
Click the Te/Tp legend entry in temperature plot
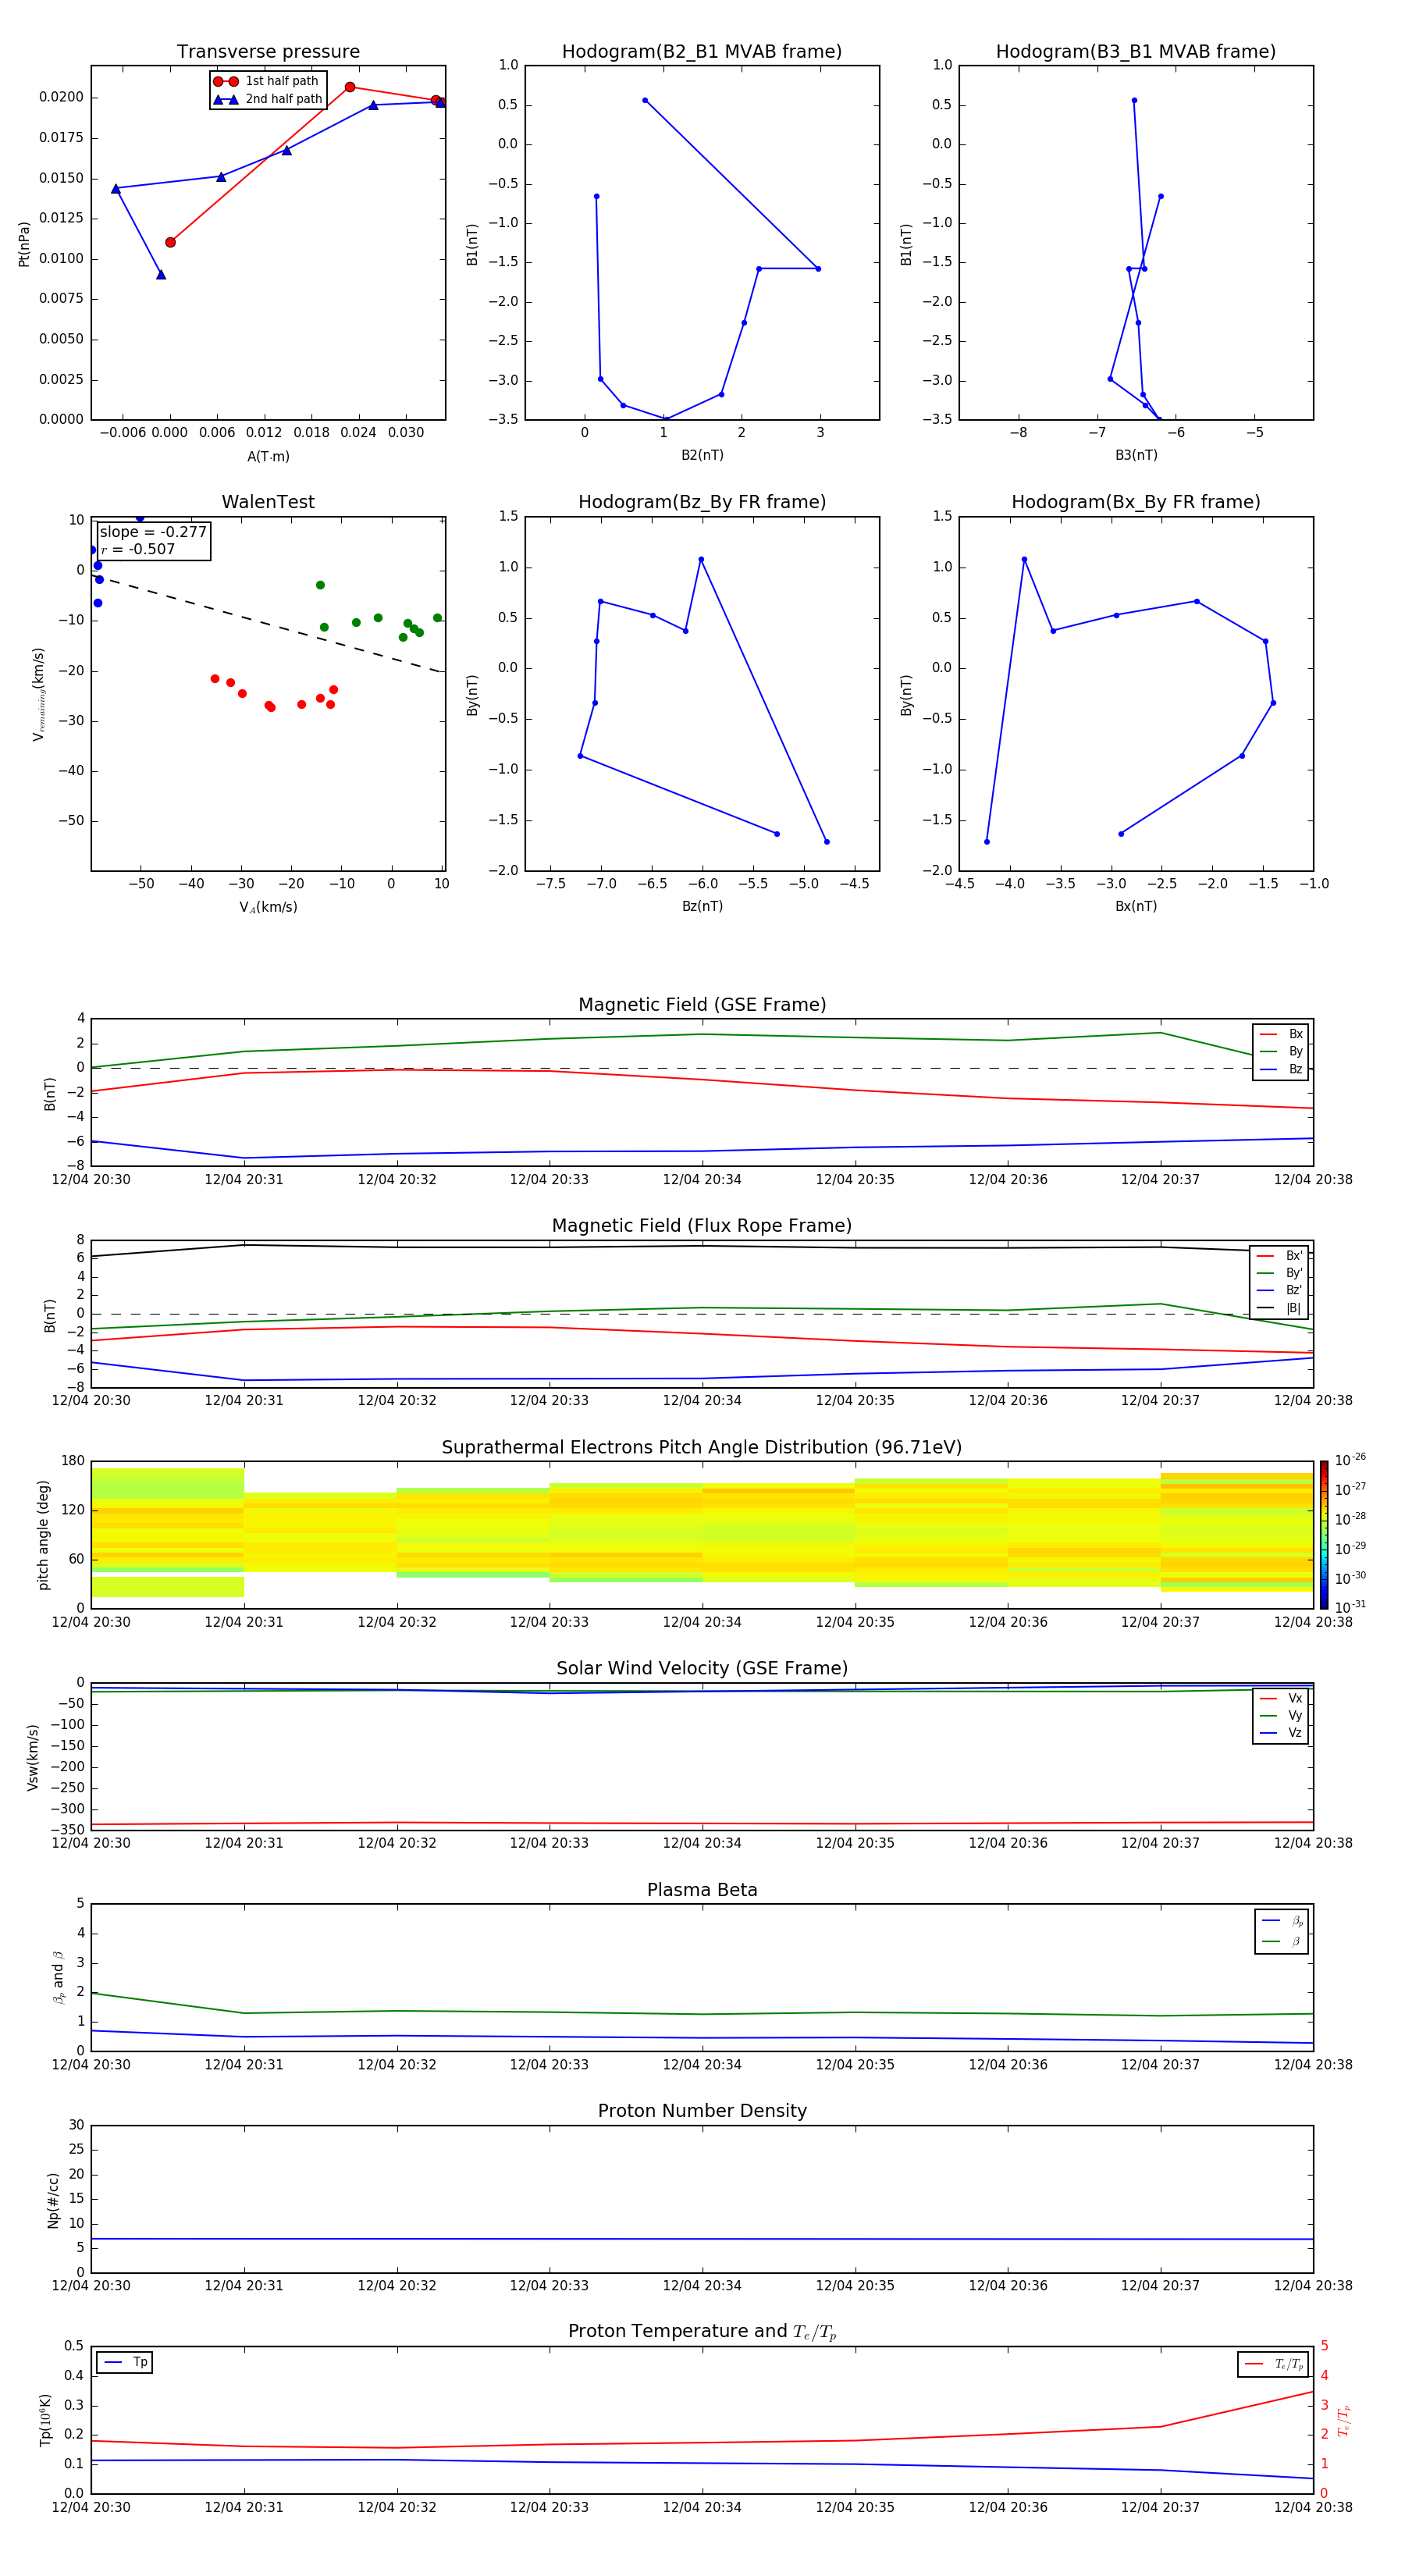point(1273,2364)
